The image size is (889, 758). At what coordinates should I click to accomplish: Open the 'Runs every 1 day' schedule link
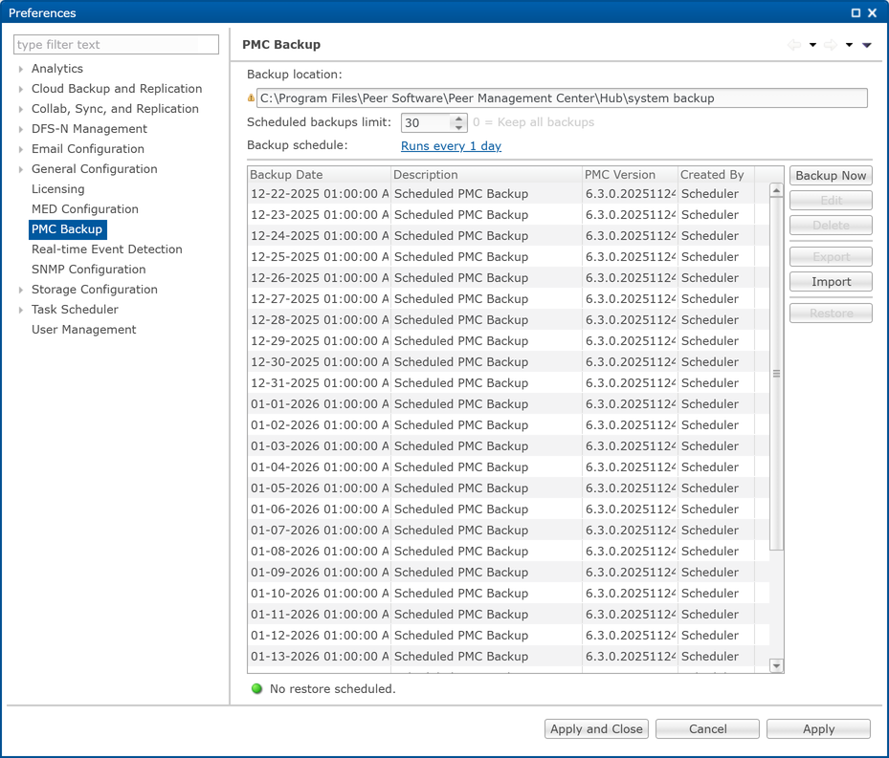451,146
